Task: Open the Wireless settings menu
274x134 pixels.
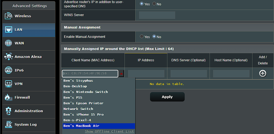Action: (29, 16)
